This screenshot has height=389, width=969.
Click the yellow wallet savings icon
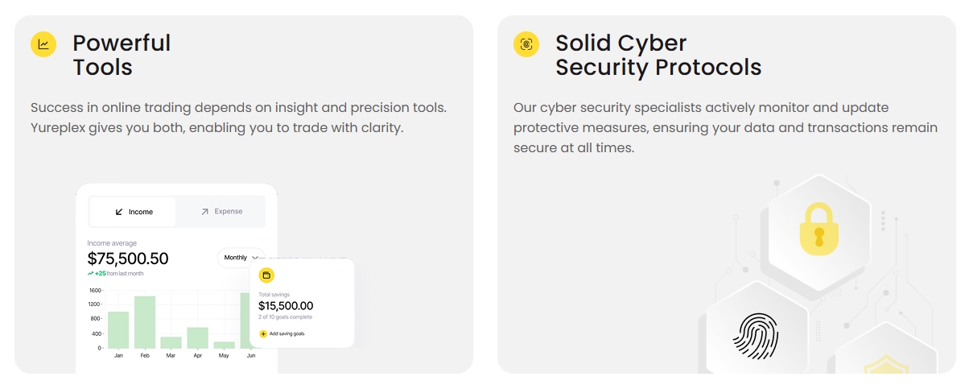click(266, 275)
